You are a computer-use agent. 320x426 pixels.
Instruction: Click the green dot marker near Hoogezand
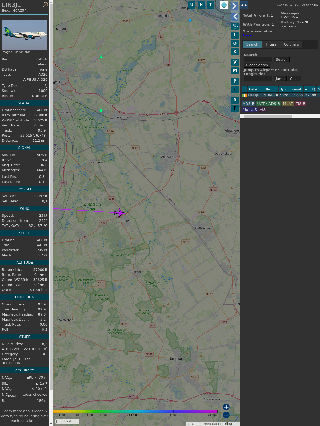tap(101, 111)
